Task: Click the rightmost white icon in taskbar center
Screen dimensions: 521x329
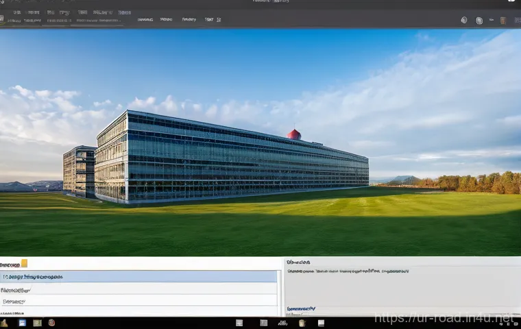Action: click(321, 323)
